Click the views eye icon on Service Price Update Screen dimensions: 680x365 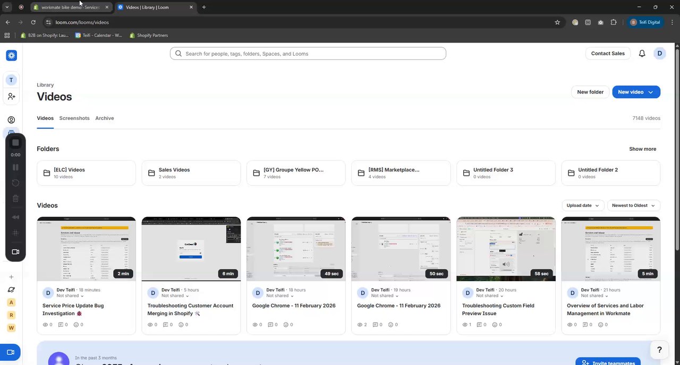pyautogui.click(x=45, y=325)
